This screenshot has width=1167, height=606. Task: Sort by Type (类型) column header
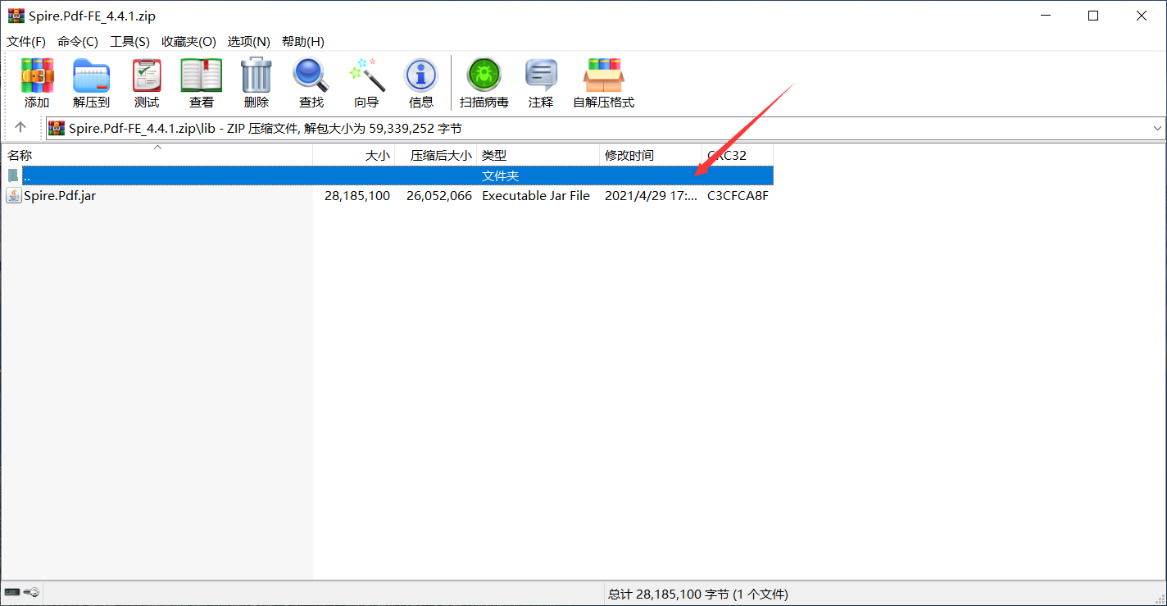(x=538, y=155)
